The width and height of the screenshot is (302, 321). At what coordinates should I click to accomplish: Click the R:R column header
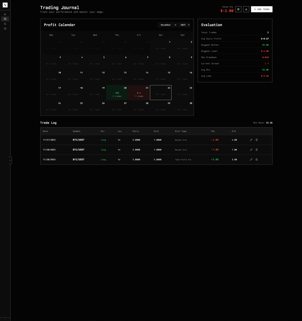point(234,131)
